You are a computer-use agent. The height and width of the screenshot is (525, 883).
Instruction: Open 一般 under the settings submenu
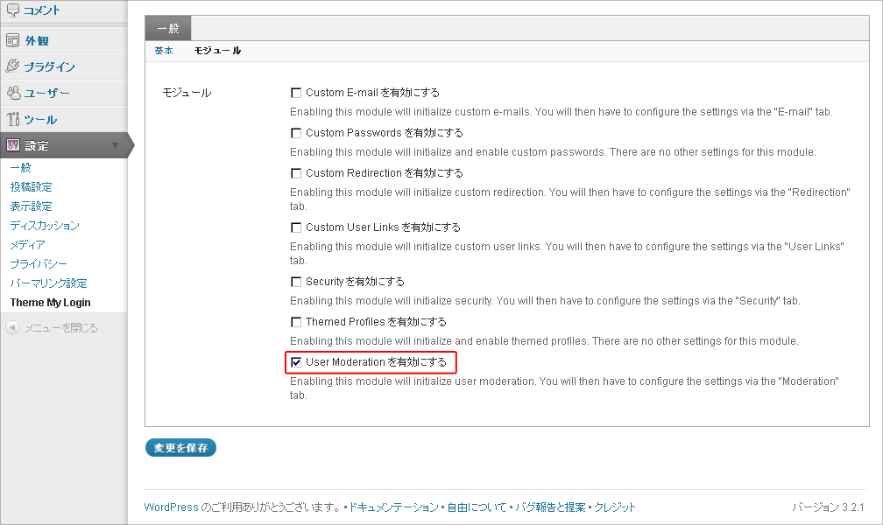click(x=21, y=168)
